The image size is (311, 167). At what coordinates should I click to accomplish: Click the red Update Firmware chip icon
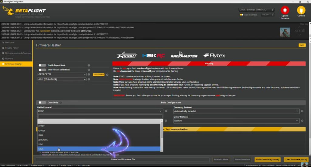(x=285, y=10)
